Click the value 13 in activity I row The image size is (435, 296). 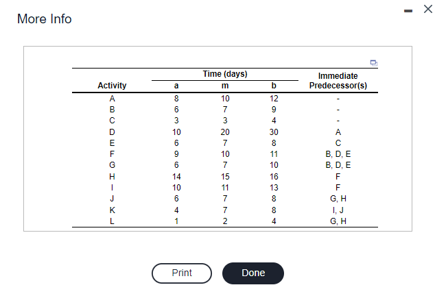click(274, 188)
